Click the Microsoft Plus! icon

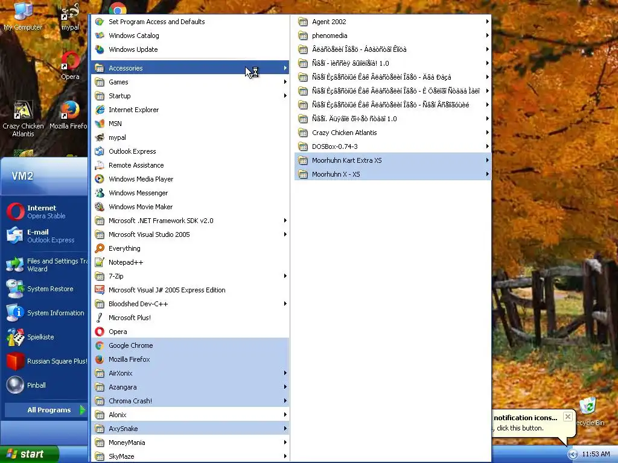tap(100, 318)
